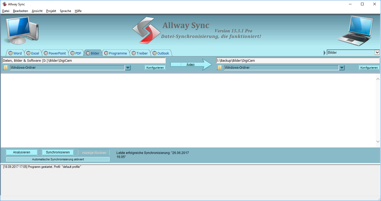
Task: Switch to the PDF tab
Action: pos(76,53)
